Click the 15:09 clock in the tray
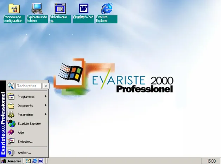 pyautogui.click(x=211, y=161)
